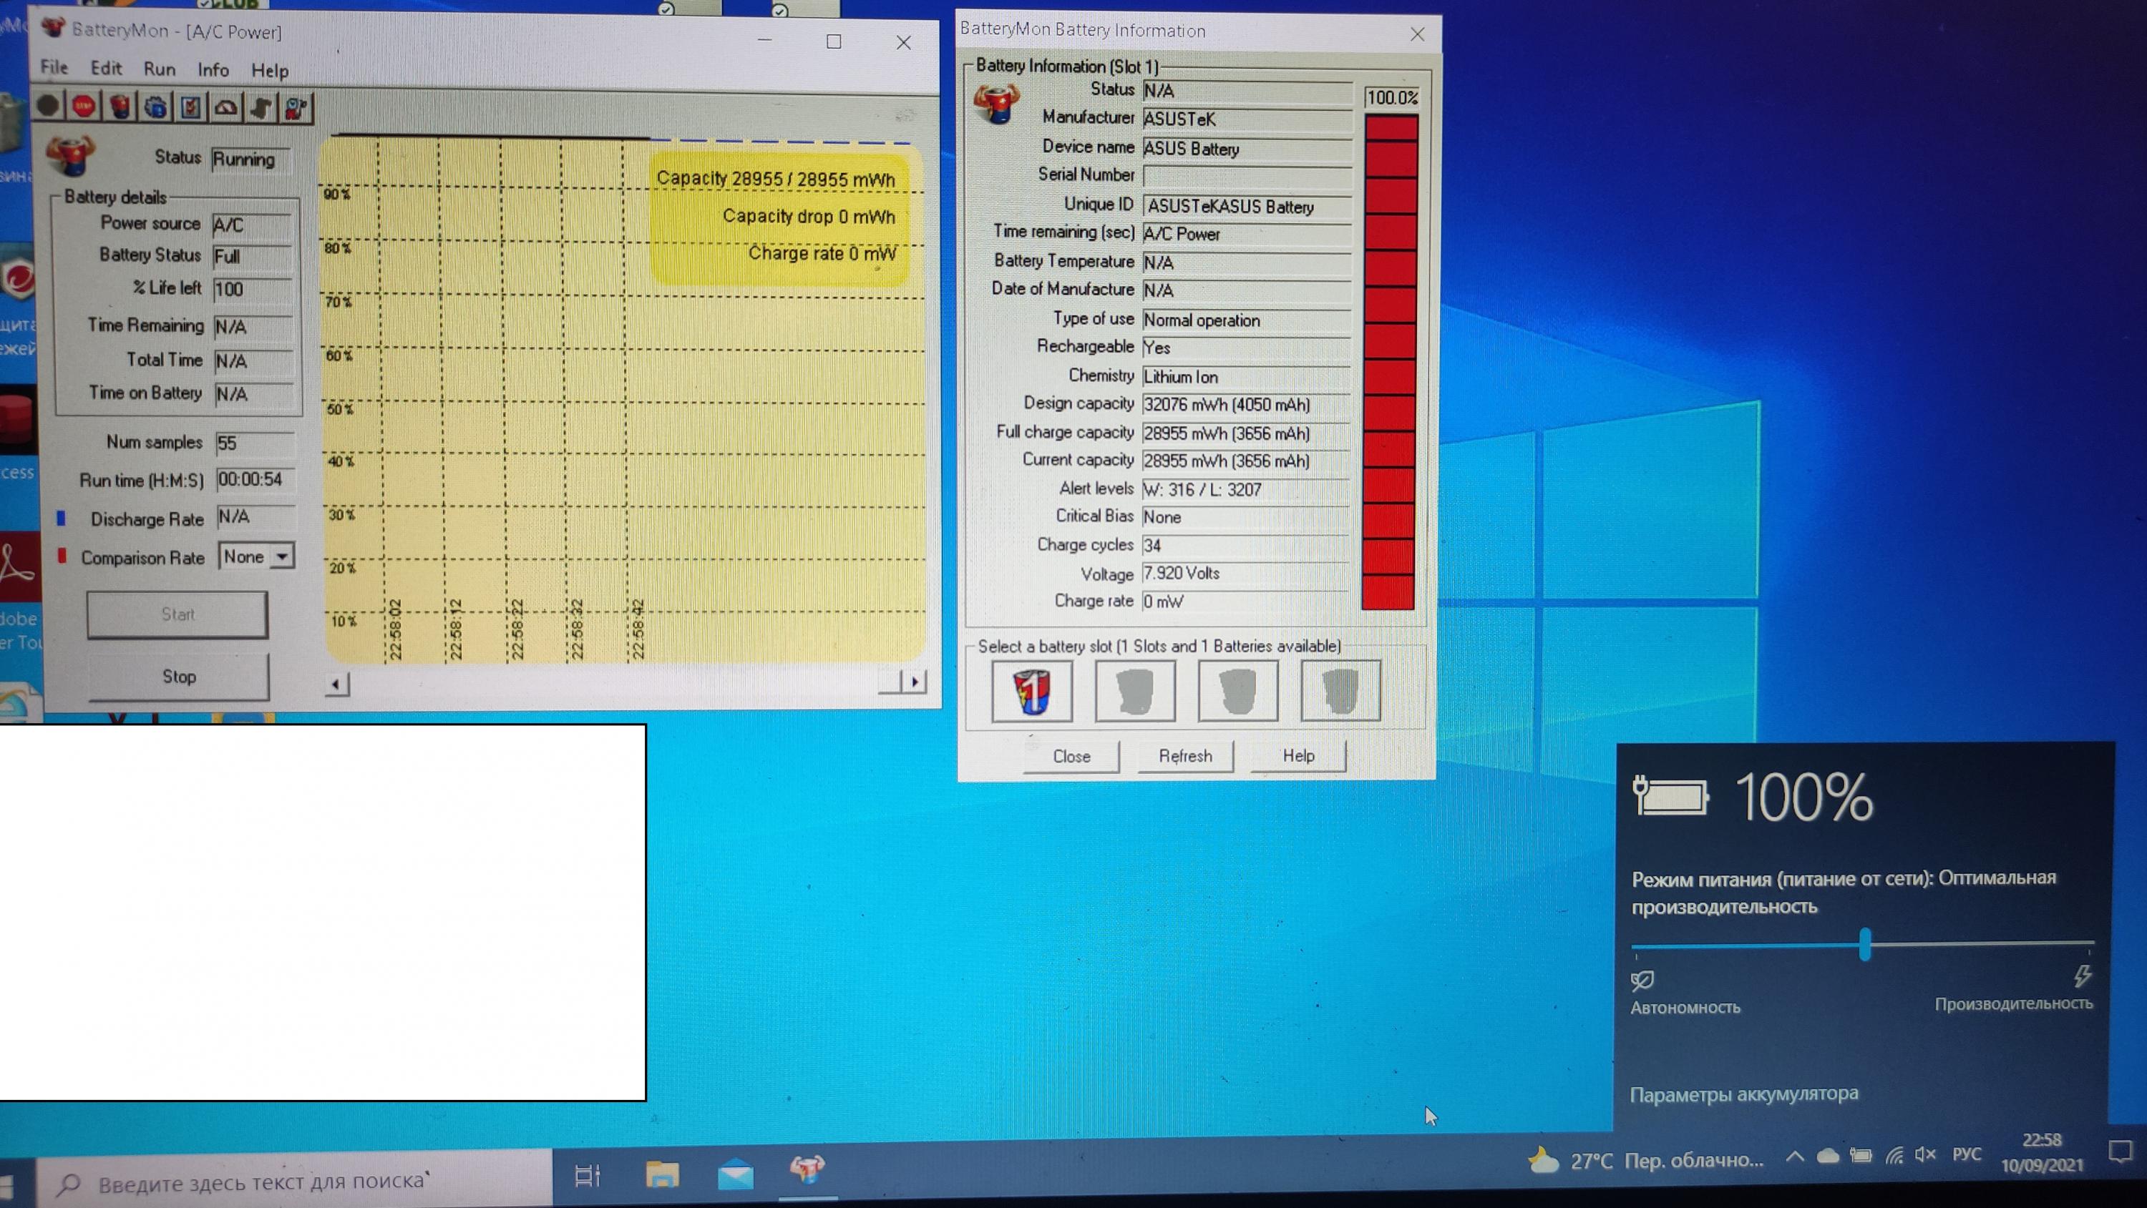Show hidden system tray icons chevron
This screenshot has width=2147, height=1208.
[x=1794, y=1157]
